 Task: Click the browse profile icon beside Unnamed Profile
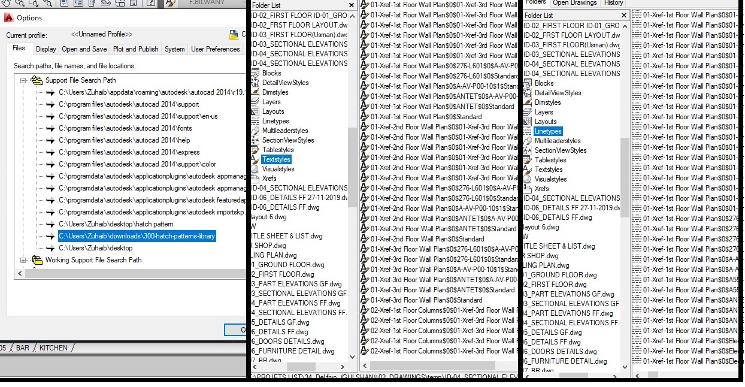(234, 35)
